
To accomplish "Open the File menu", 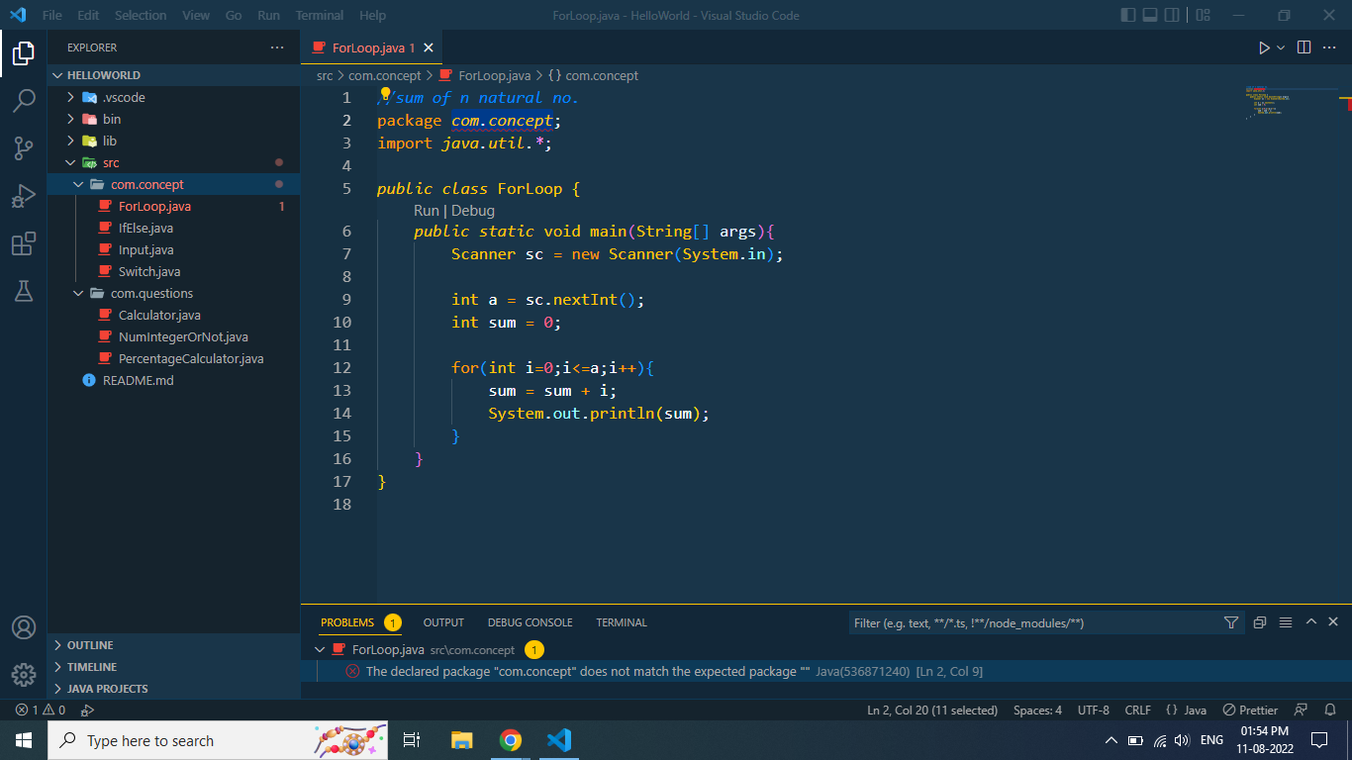I will pos(51,16).
